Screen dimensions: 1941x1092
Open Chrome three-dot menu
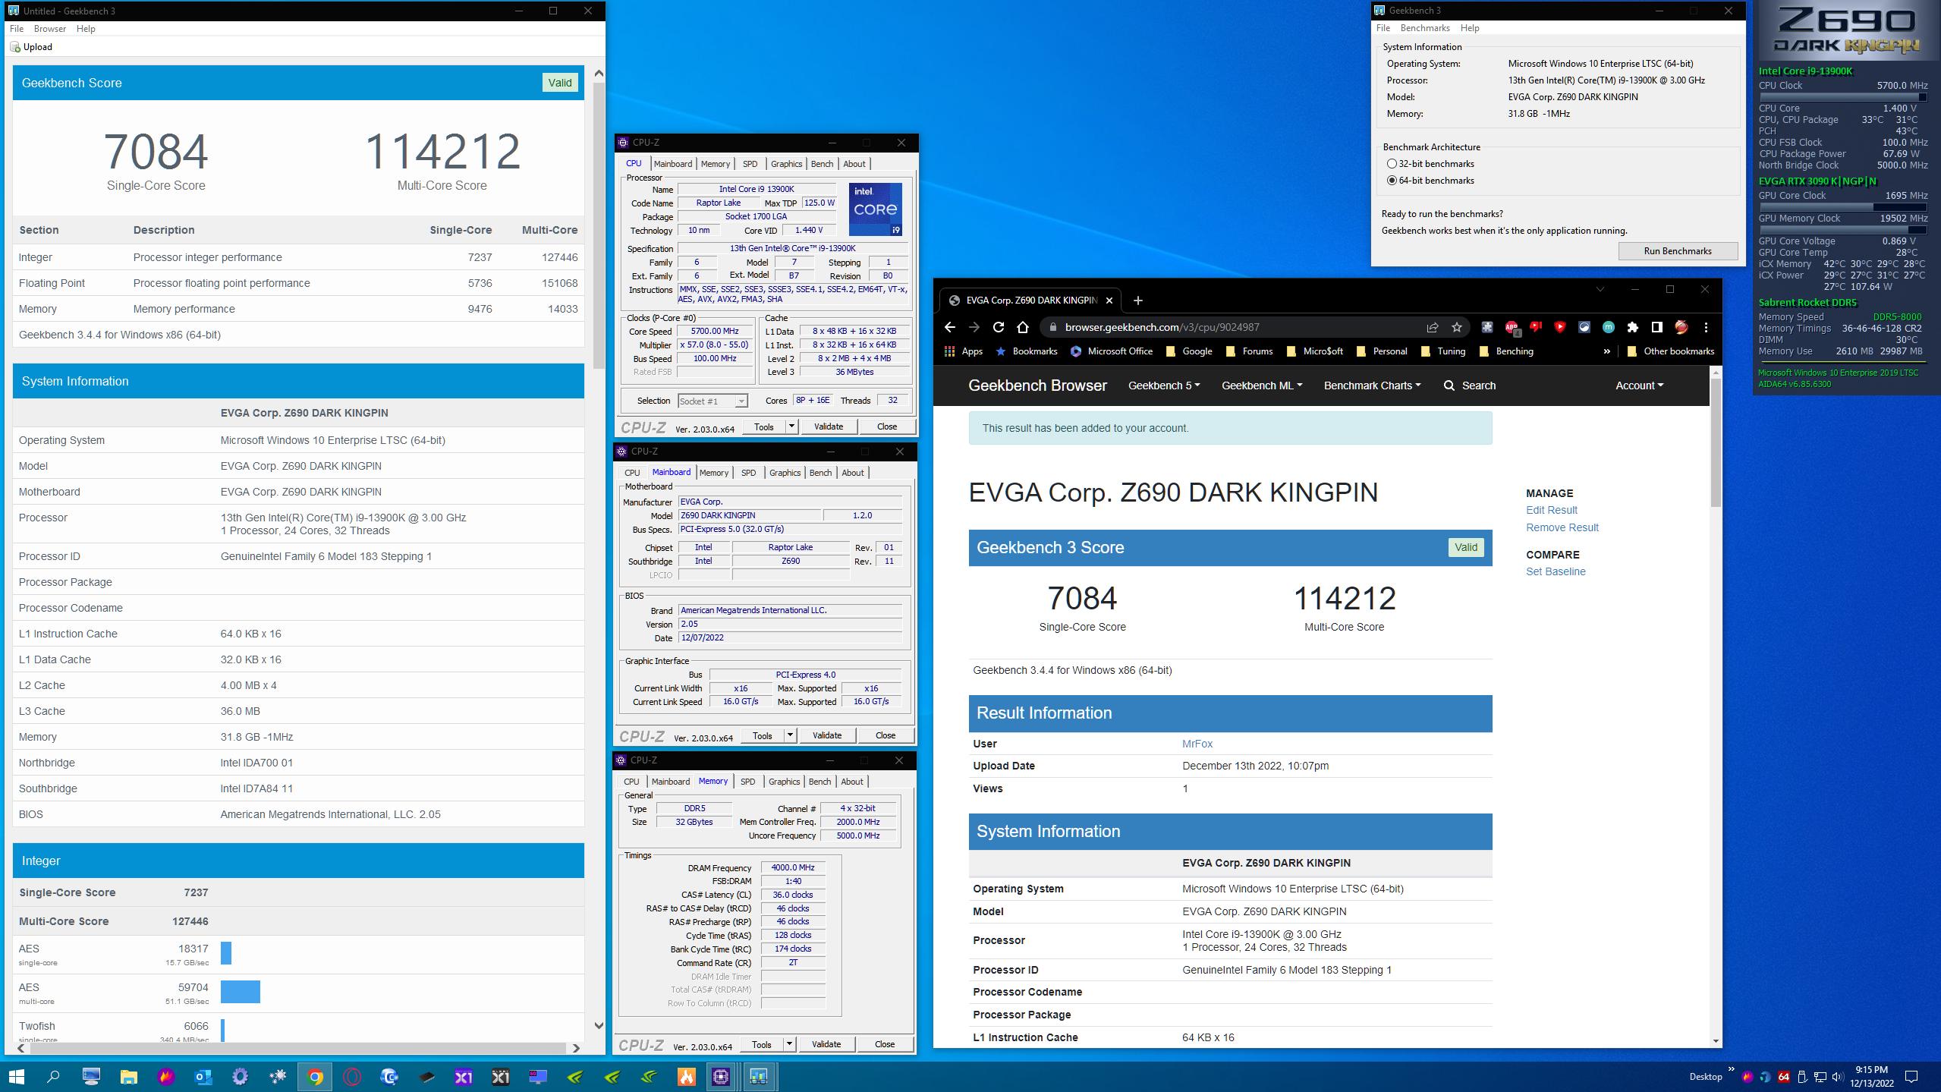pyautogui.click(x=1706, y=327)
